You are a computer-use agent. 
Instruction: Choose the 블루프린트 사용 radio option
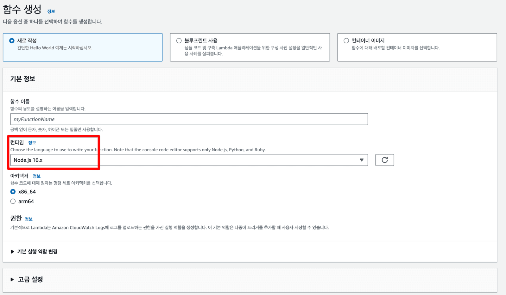(179, 41)
